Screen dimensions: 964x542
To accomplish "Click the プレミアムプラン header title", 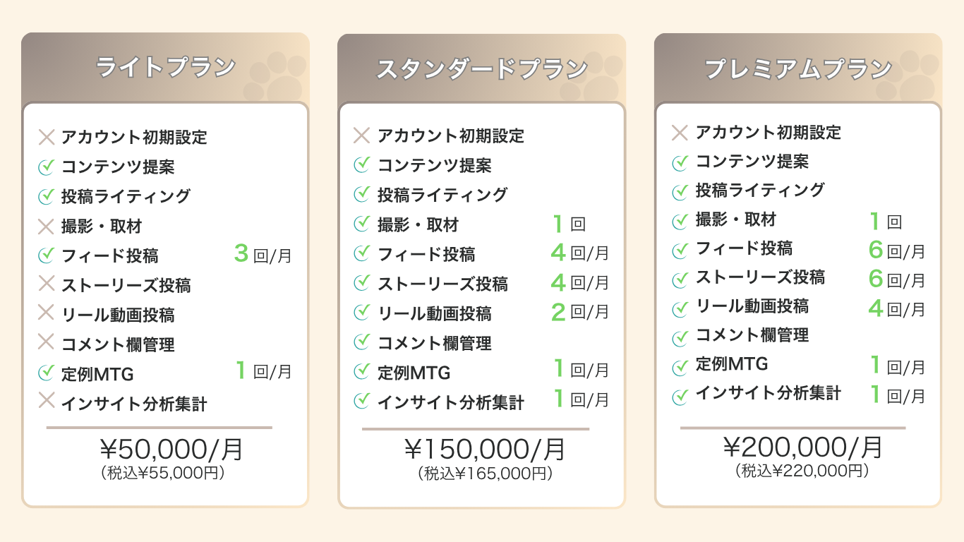I will pyautogui.click(x=798, y=69).
